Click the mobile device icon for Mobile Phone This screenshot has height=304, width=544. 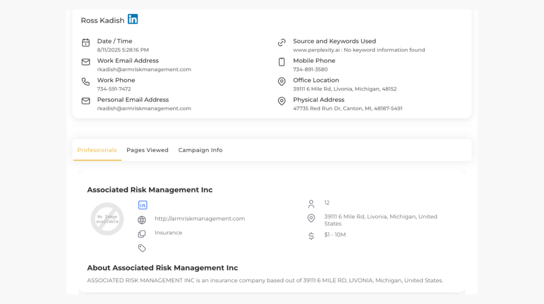pyautogui.click(x=282, y=62)
